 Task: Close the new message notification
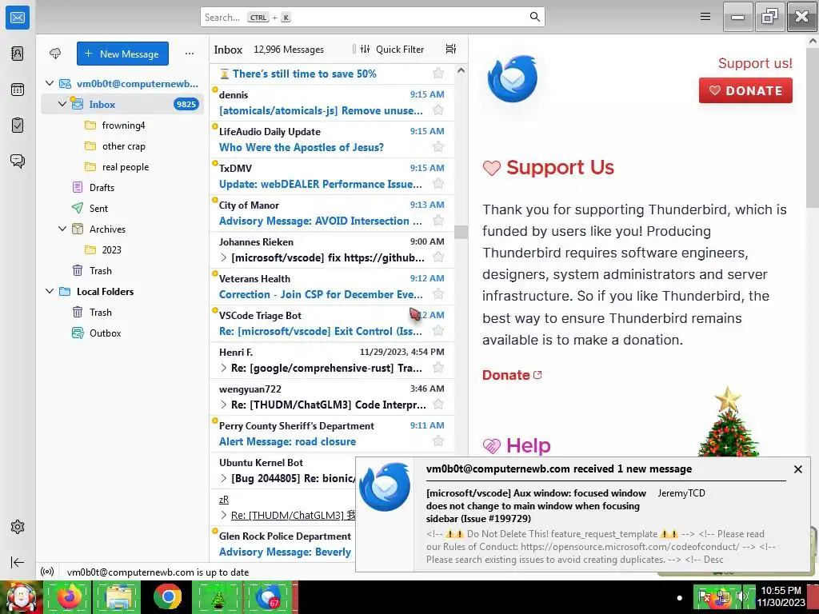(x=797, y=469)
